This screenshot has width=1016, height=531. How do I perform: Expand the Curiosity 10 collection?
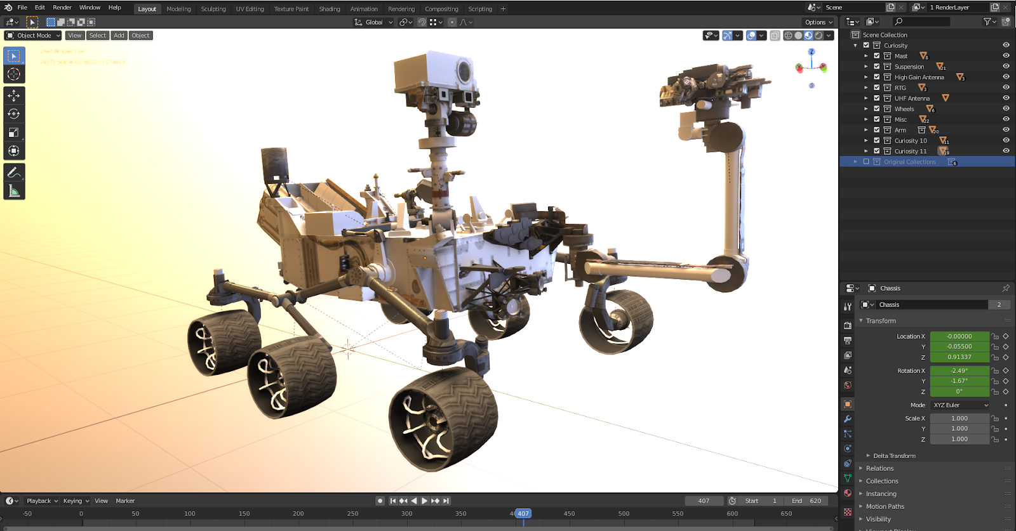[866, 140]
